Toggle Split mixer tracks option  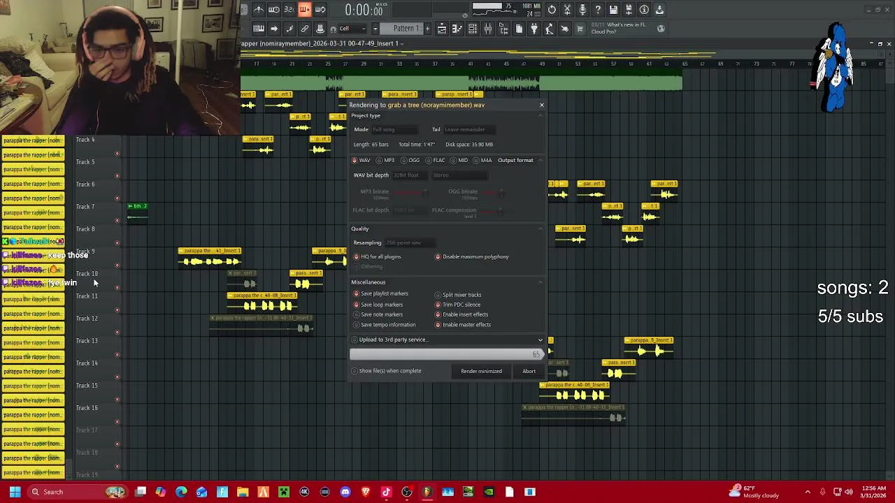coord(458,295)
